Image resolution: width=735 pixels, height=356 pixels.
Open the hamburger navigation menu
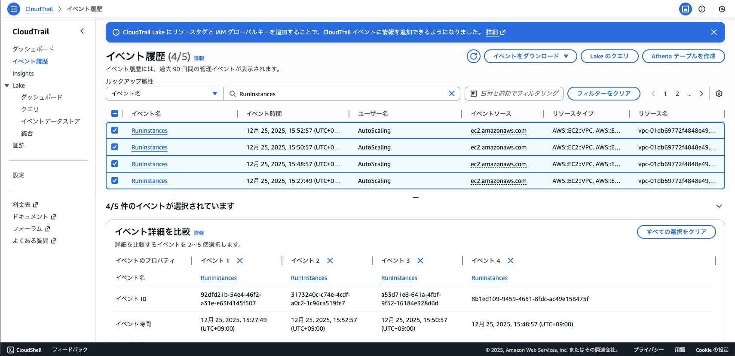(14, 9)
